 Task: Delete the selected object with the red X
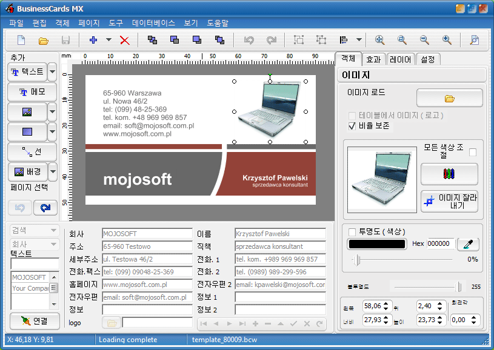pyautogui.click(x=125, y=41)
